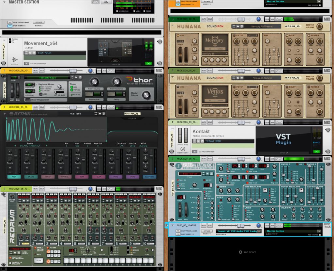Screen dimensions: 334x271
Task: Save the Rytmik Old Tape patch
Action: click(x=104, y=114)
